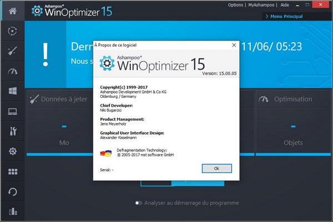Click the 11/06/ 05:23 date text
The image size is (333, 222).
coord(271,46)
